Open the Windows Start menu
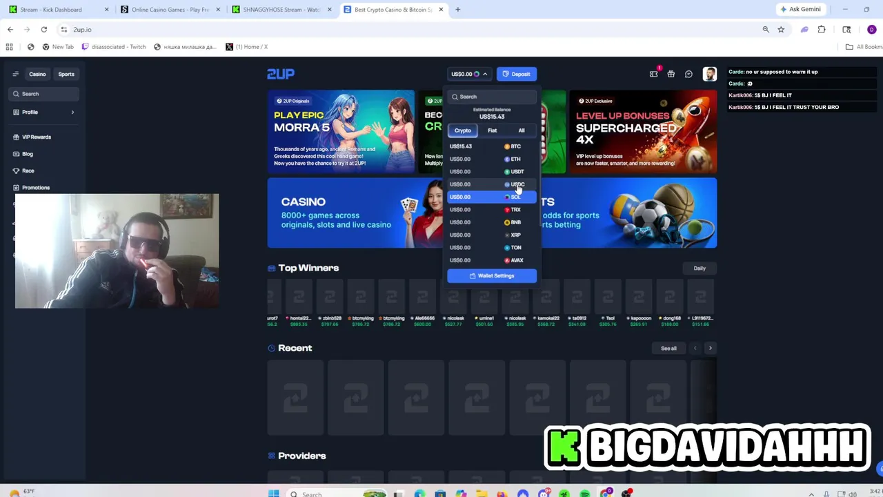Viewport: 883px width, 497px height. coord(273,494)
